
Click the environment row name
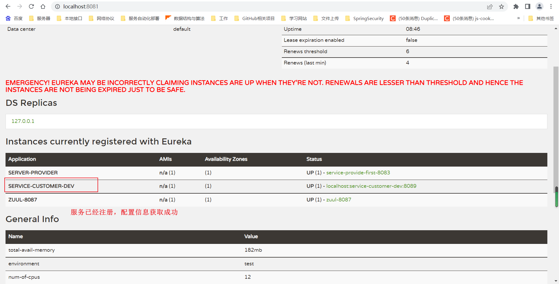[24, 264]
